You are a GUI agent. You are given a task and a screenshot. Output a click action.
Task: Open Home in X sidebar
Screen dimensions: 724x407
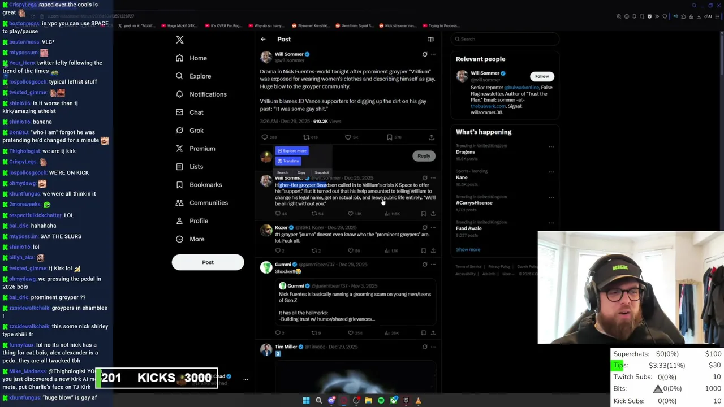(191, 58)
